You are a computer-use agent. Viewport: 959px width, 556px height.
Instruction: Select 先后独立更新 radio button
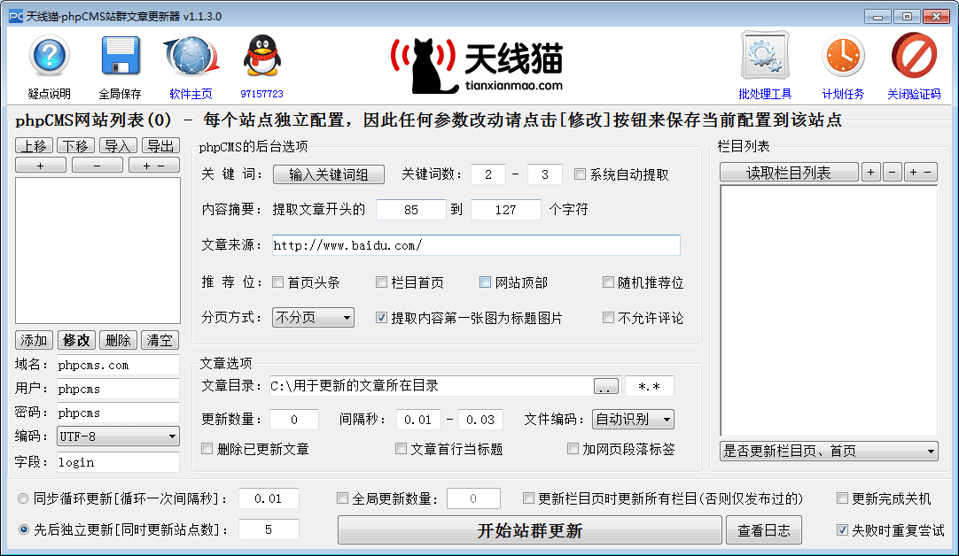tap(23, 529)
